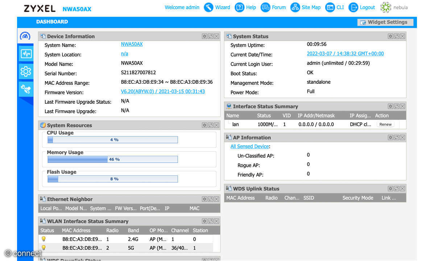Image resolution: width=435 pixels, height=261 pixels.
Task: Open the Maintenance tools sidebar icon
Action: point(26,89)
